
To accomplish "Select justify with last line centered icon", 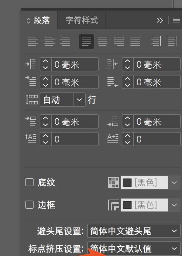I will point(103,41).
